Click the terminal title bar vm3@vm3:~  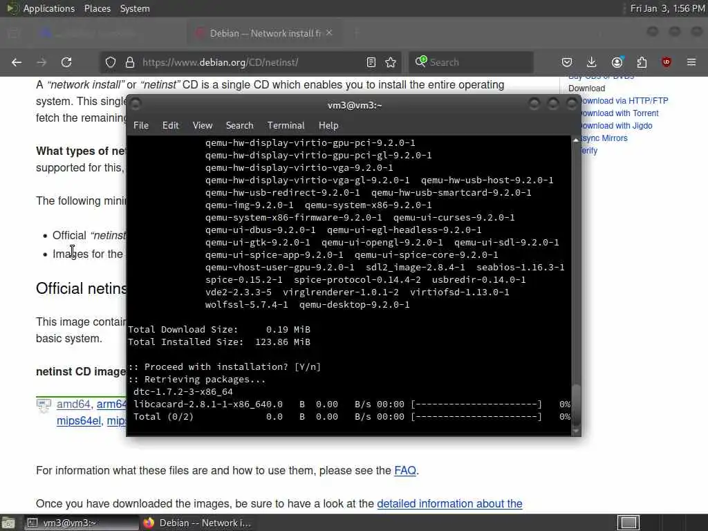355,105
